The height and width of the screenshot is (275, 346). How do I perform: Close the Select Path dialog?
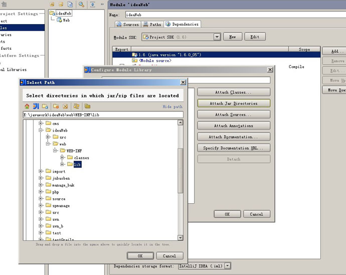pyautogui.click(x=183, y=82)
